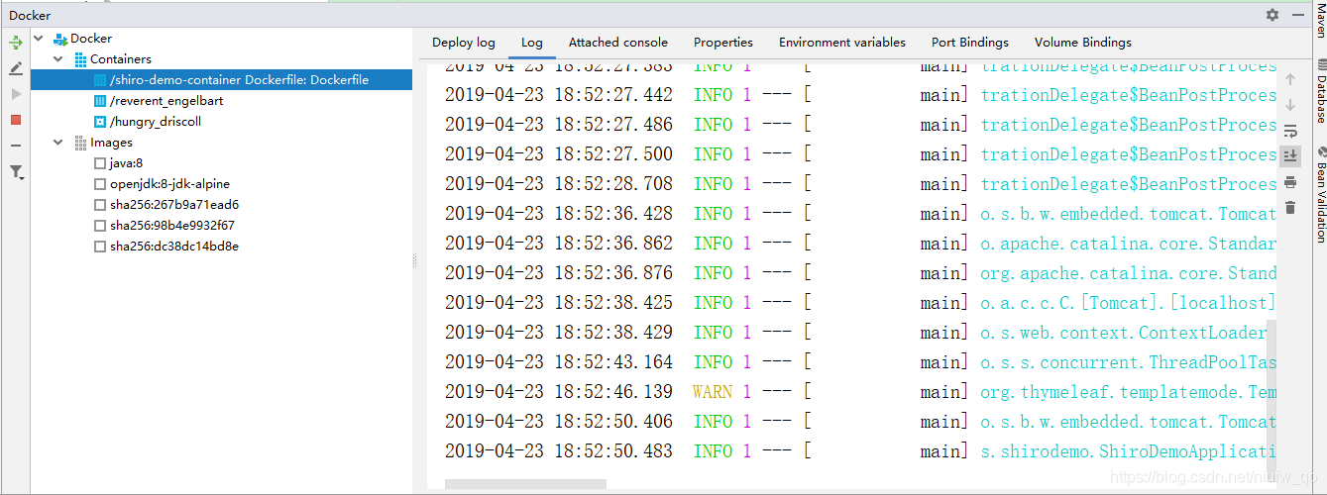
Task: Check the sha256:267b9a71ead6 image checkbox
Action: (99, 205)
